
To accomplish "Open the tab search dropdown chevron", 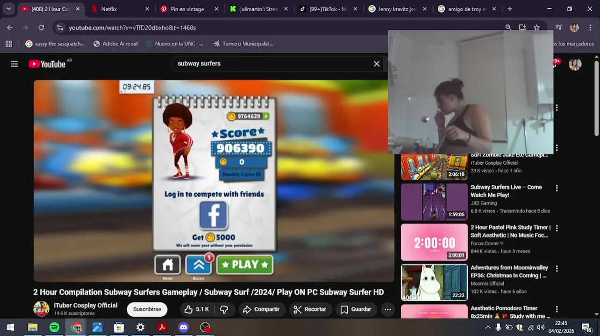I will [8, 9].
